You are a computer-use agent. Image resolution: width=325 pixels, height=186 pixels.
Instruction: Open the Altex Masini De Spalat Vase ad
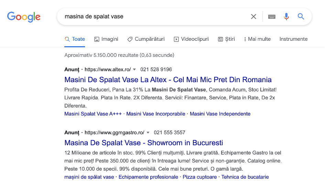(168, 80)
